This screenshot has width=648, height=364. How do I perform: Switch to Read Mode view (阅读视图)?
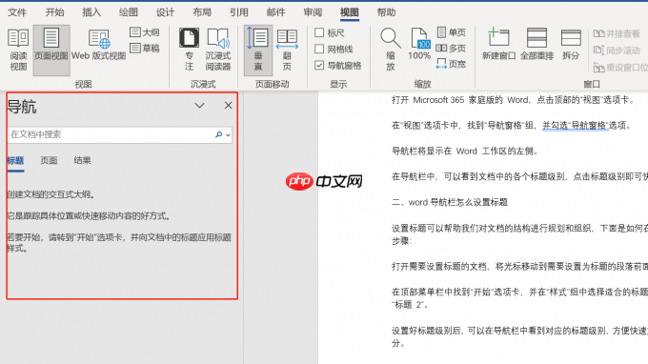18,50
